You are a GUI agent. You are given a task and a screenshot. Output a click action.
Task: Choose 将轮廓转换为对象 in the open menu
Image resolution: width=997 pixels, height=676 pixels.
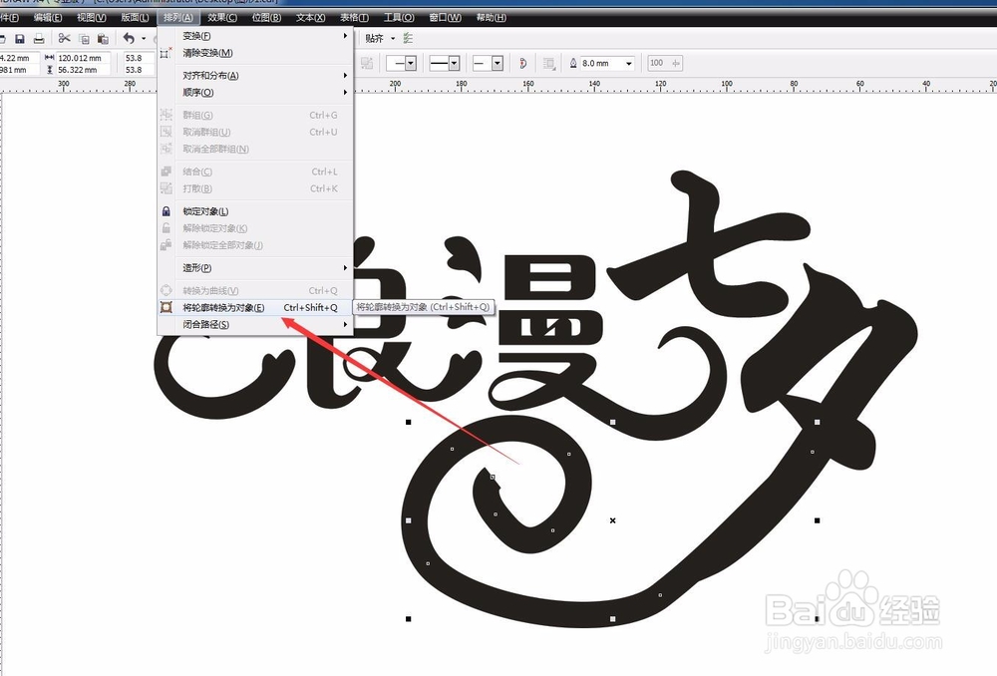[x=224, y=307]
